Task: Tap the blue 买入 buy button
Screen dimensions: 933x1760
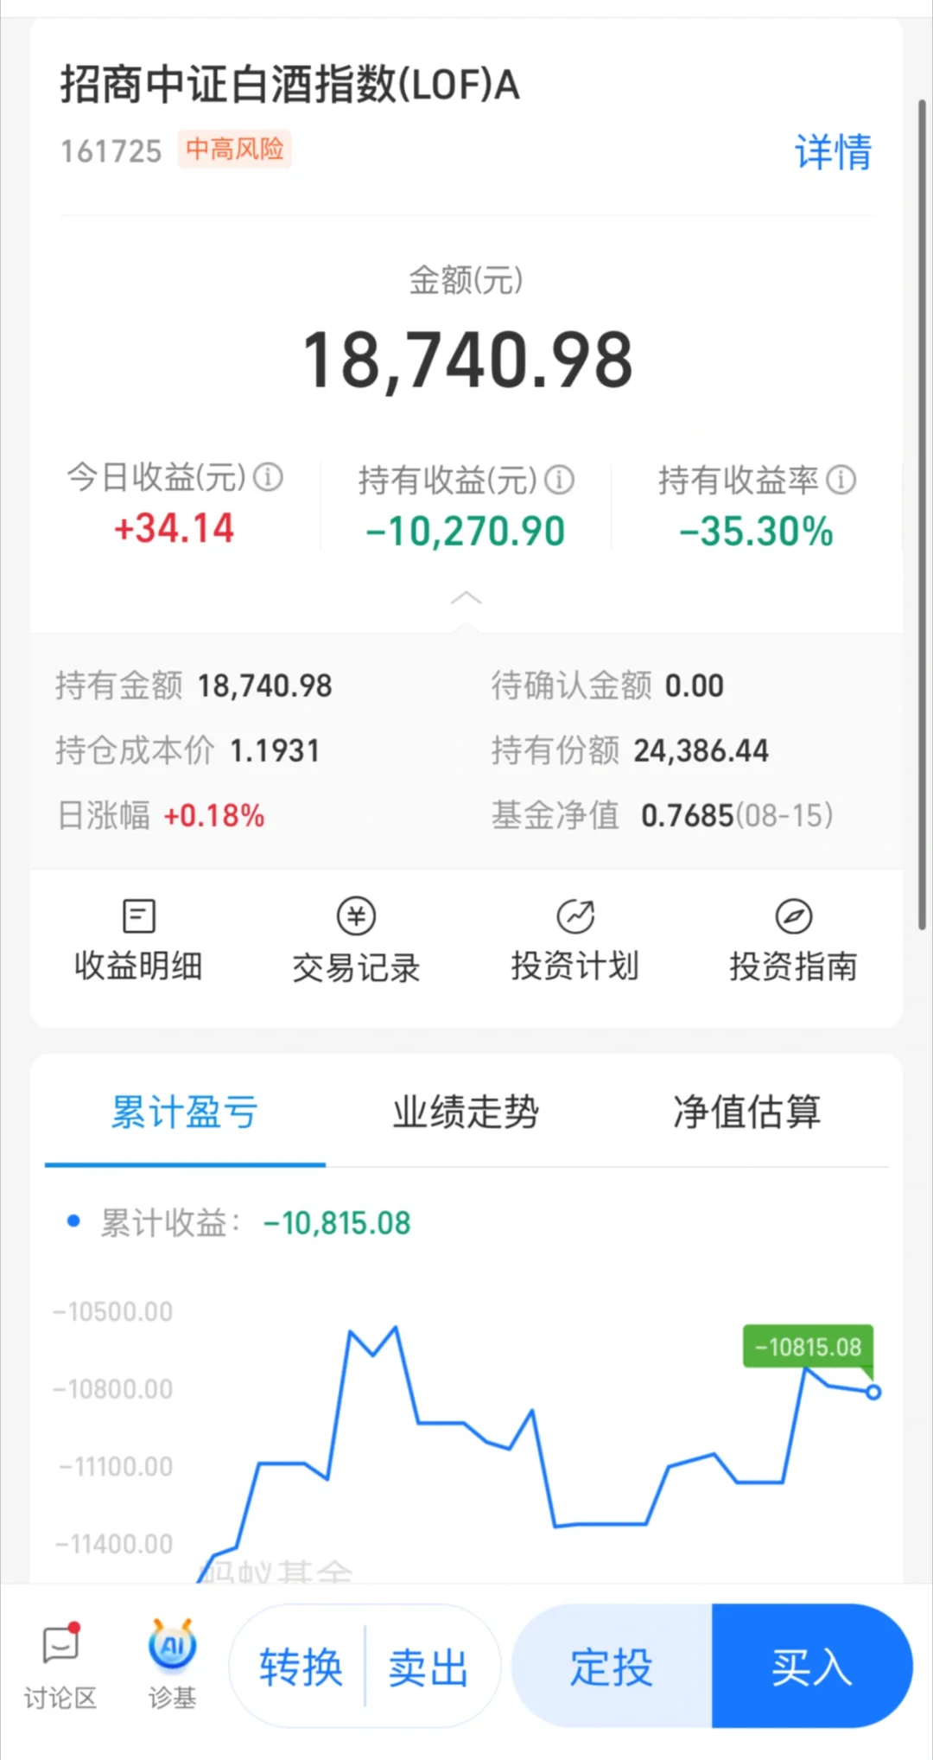Action: click(812, 1667)
